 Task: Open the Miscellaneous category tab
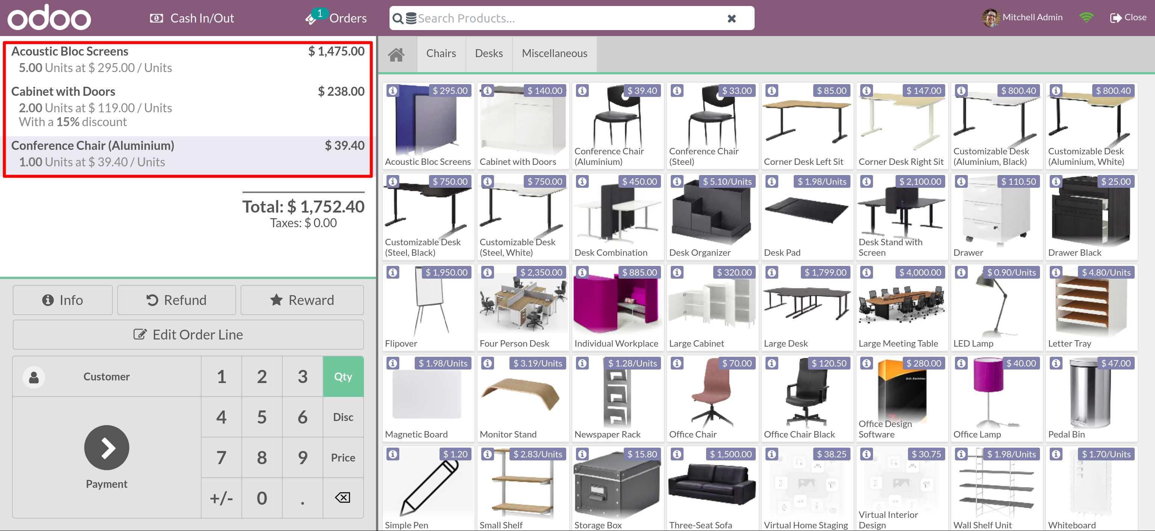pyautogui.click(x=554, y=54)
